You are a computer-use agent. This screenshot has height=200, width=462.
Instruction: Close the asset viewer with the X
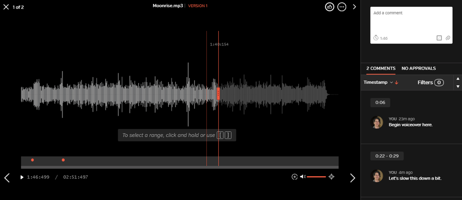coord(6,7)
